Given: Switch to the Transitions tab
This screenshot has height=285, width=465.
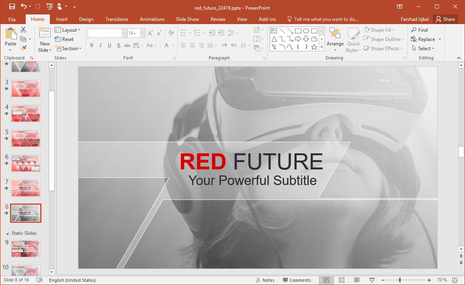Looking at the screenshot, I should [117, 19].
